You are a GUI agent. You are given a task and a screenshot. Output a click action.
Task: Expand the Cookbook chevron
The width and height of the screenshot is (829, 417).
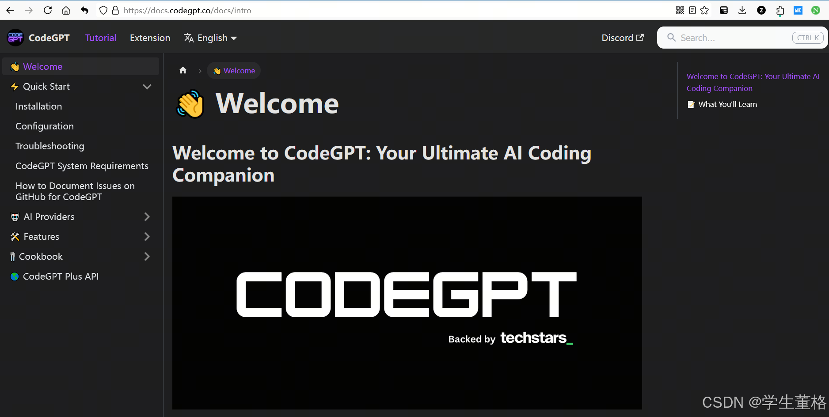(147, 257)
